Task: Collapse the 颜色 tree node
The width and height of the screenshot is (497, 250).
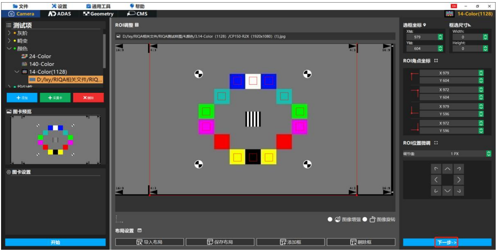Action: point(9,49)
